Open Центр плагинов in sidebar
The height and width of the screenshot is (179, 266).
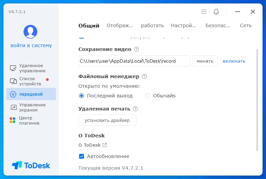(31, 120)
